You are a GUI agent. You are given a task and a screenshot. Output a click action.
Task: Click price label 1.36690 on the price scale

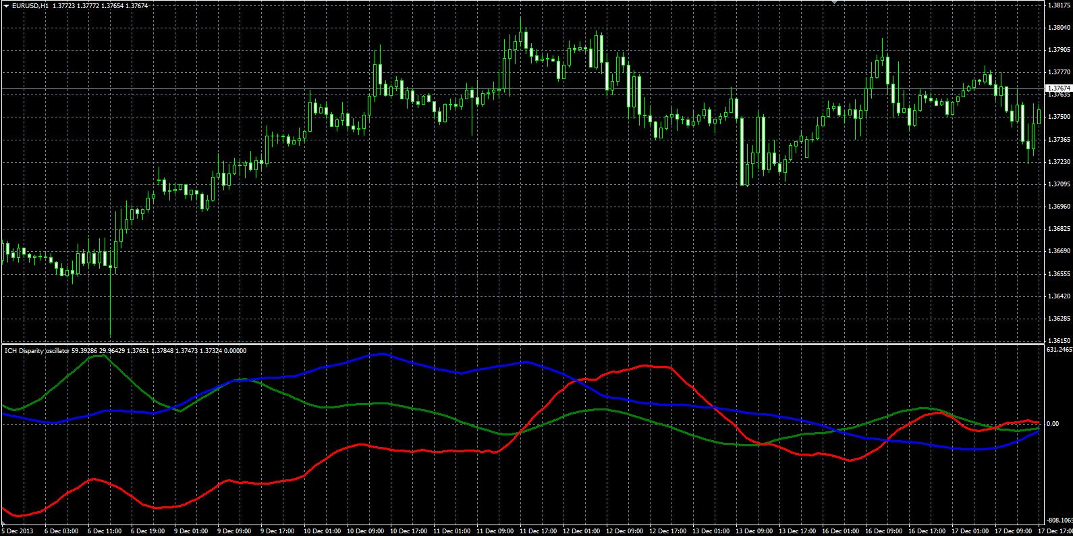coord(1059,251)
